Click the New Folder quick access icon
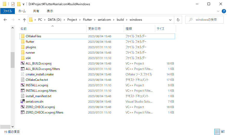The height and width of the screenshot is (135, 227). (19, 4)
